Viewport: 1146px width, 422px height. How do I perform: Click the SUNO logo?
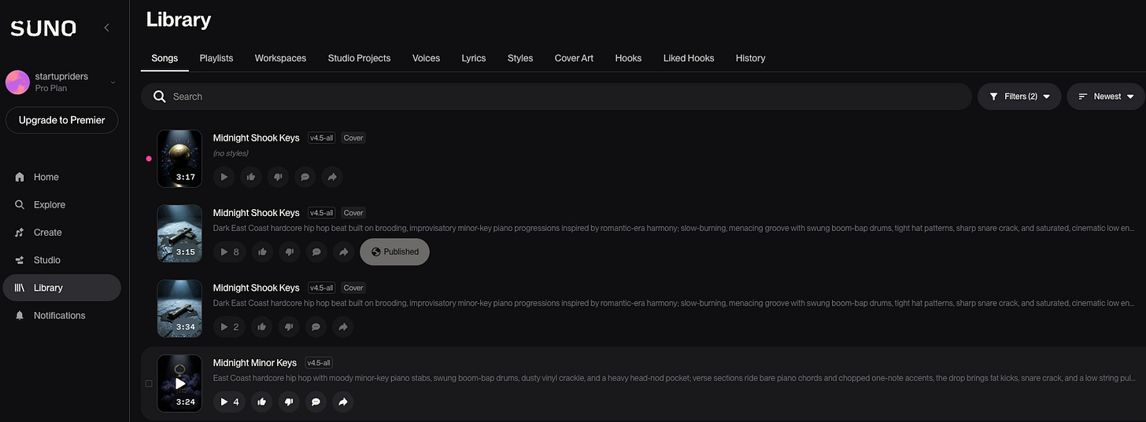click(43, 28)
